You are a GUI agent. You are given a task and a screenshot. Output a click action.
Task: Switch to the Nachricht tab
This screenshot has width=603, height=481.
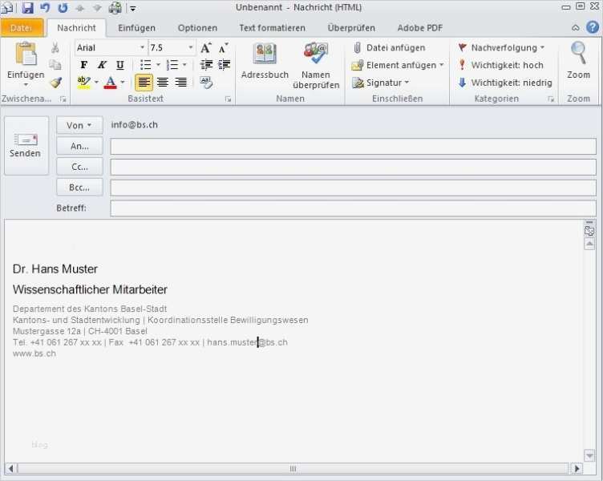pos(76,28)
